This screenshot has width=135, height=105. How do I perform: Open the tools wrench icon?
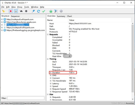pyautogui.click(x=56, y=11)
